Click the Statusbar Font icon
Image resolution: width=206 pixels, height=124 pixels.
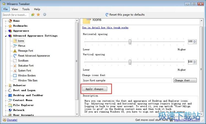click(15, 66)
